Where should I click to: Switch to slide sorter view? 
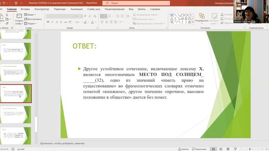[221, 149]
